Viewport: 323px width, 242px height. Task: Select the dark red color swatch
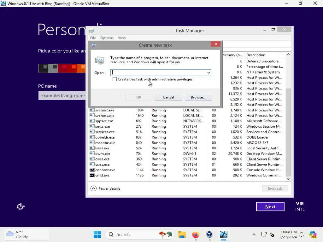pos(62,68)
